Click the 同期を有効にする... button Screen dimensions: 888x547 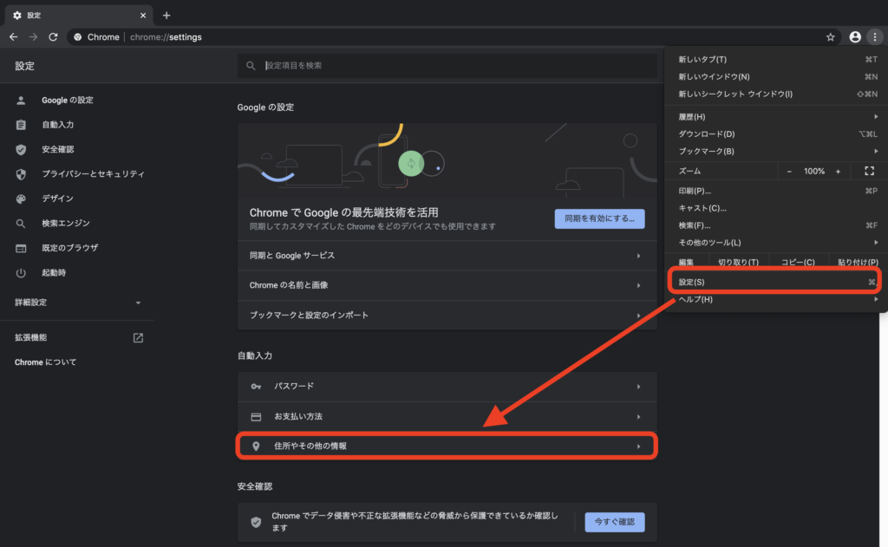click(600, 218)
